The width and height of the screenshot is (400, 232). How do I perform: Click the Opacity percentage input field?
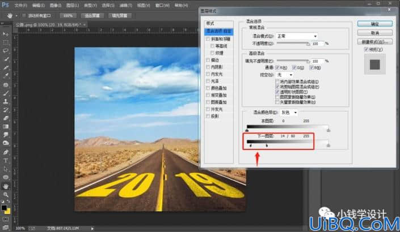click(x=317, y=44)
